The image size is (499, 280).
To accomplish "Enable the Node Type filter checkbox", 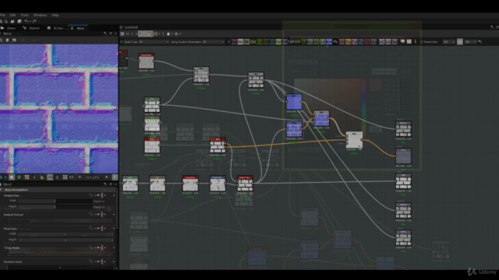I will [x=122, y=41].
